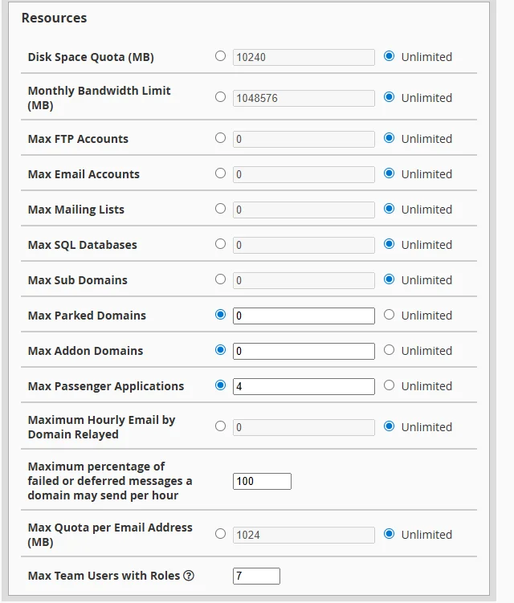
Task: Pick custom value radio for Max SQL Databases
Action: pyautogui.click(x=221, y=244)
